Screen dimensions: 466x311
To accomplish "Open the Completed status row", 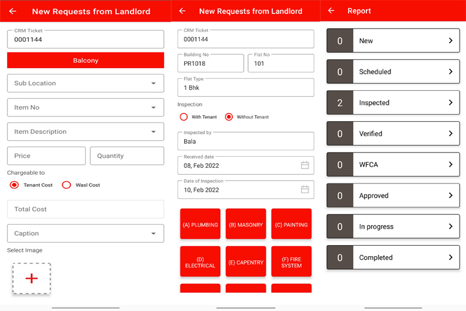I will click(x=393, y=257).
